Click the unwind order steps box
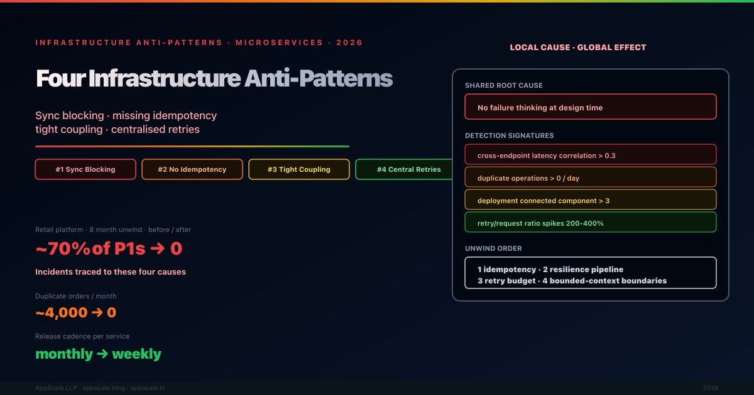The height and width of the screenshot is (395, 754). (x=590, y=275)
